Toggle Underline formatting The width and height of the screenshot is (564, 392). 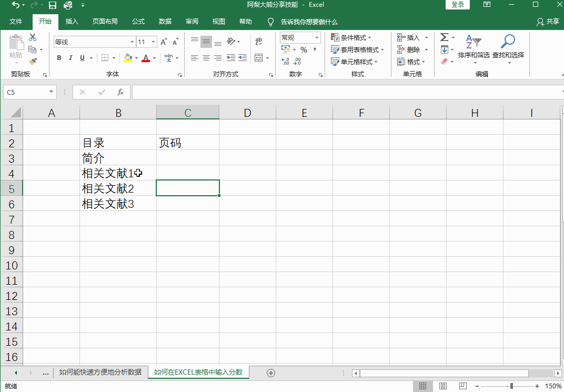[83, 58]
